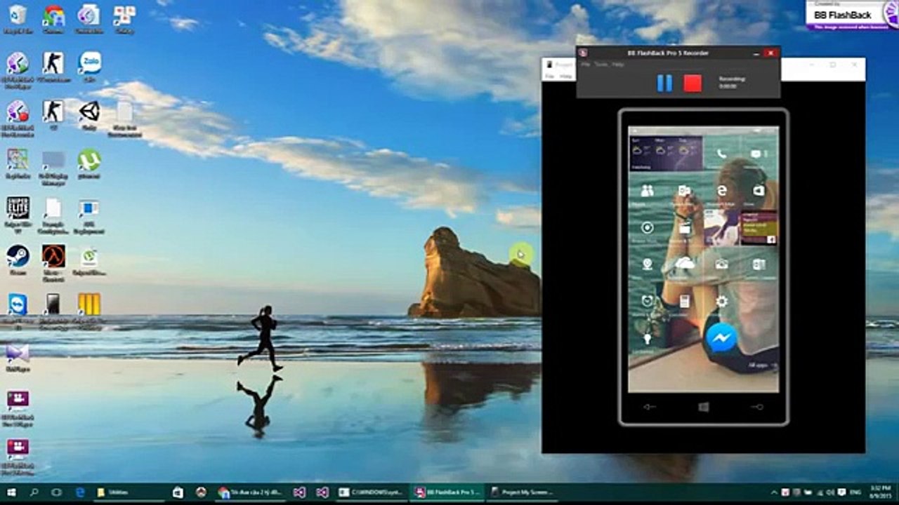Switch to C:\WINDOWS\system32 console taskbar button
899x505 pixels.
point(371,492)
